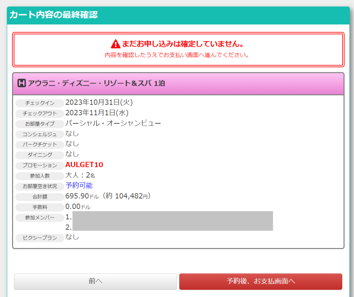
Task: Click the ダイニング label
Action: (x=40, y=155)
